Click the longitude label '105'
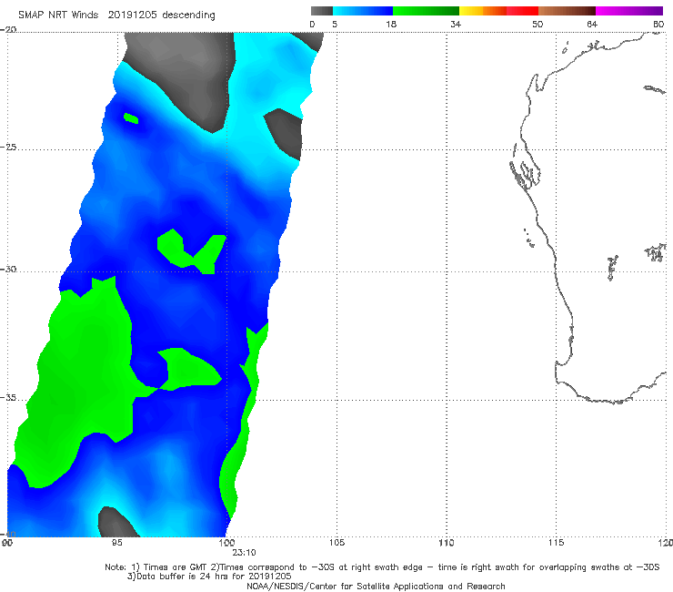The width and height of the screenshot is (673, 592). pos(336,543)
